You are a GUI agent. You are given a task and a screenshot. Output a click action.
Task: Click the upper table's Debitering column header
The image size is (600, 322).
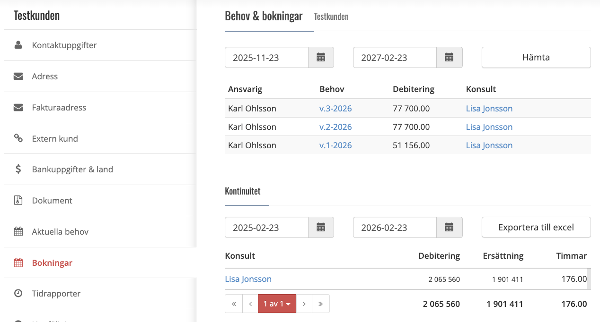(414, 89)
